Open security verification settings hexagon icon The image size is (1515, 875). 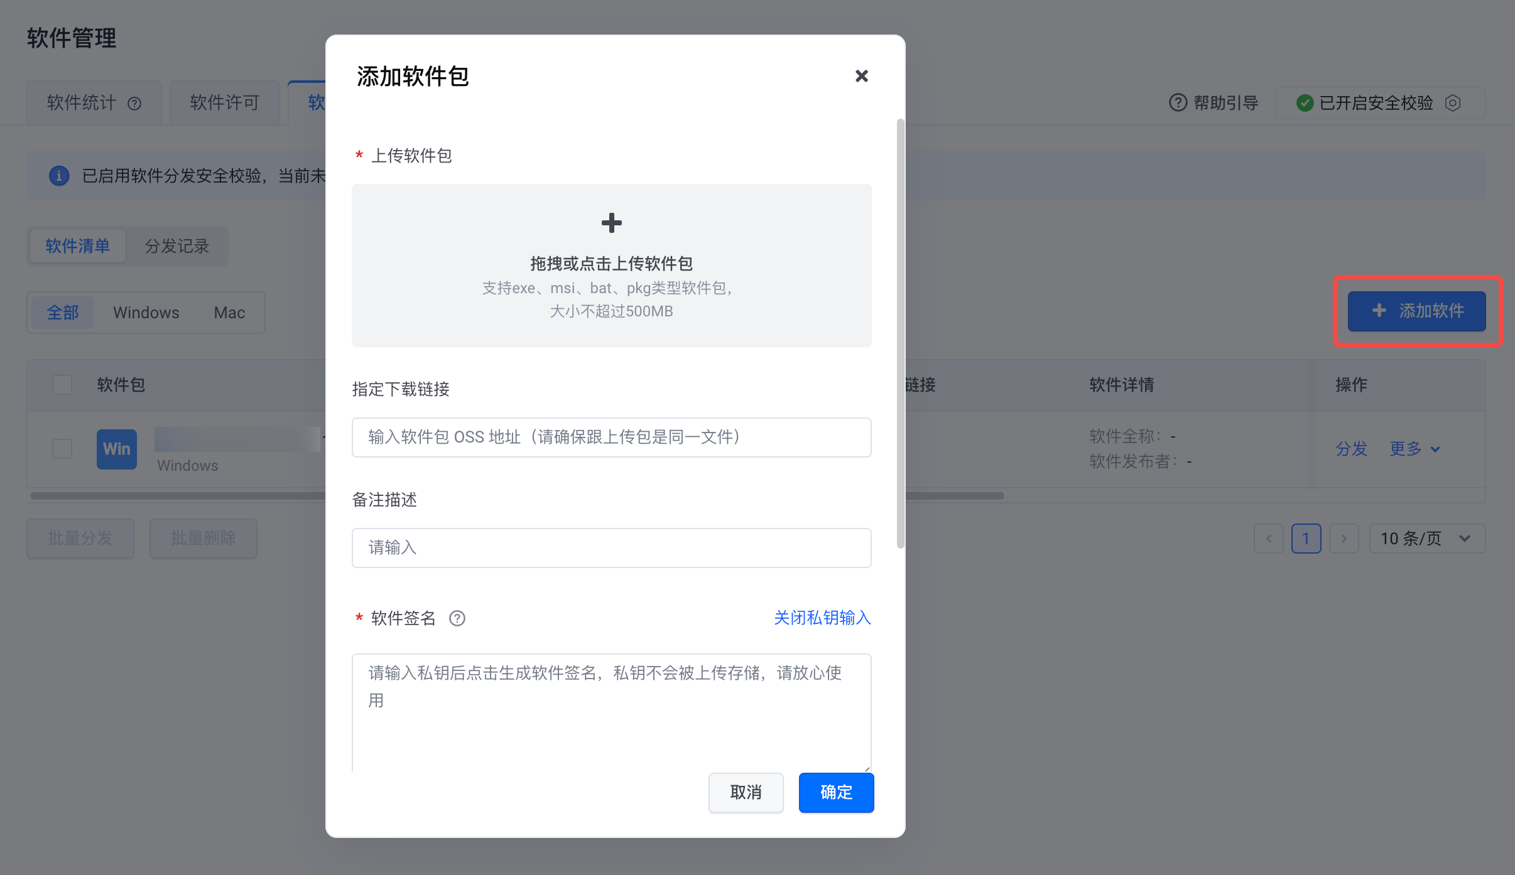tap(1453, 103)
